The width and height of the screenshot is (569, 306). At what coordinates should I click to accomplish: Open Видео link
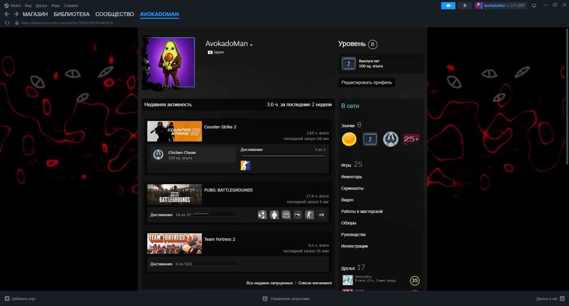point(347,200)
